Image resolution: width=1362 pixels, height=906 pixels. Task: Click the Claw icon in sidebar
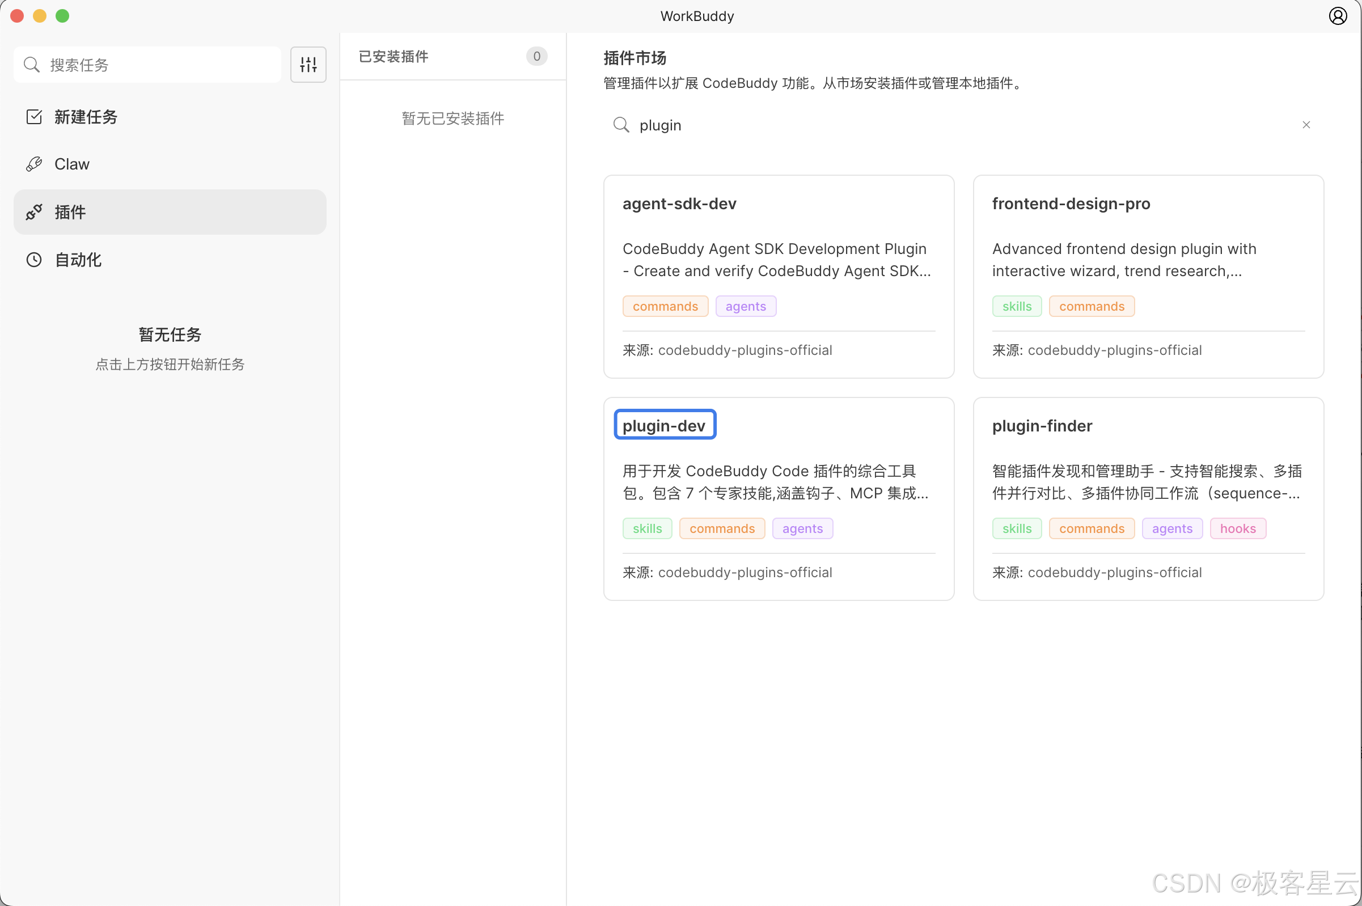(34, 164)
